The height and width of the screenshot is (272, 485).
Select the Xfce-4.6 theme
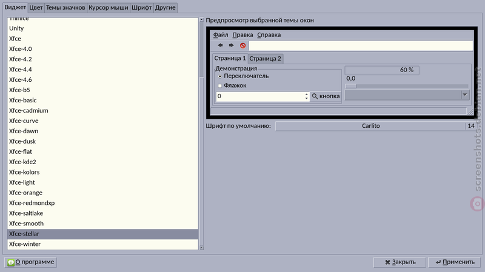click(102, 80)
